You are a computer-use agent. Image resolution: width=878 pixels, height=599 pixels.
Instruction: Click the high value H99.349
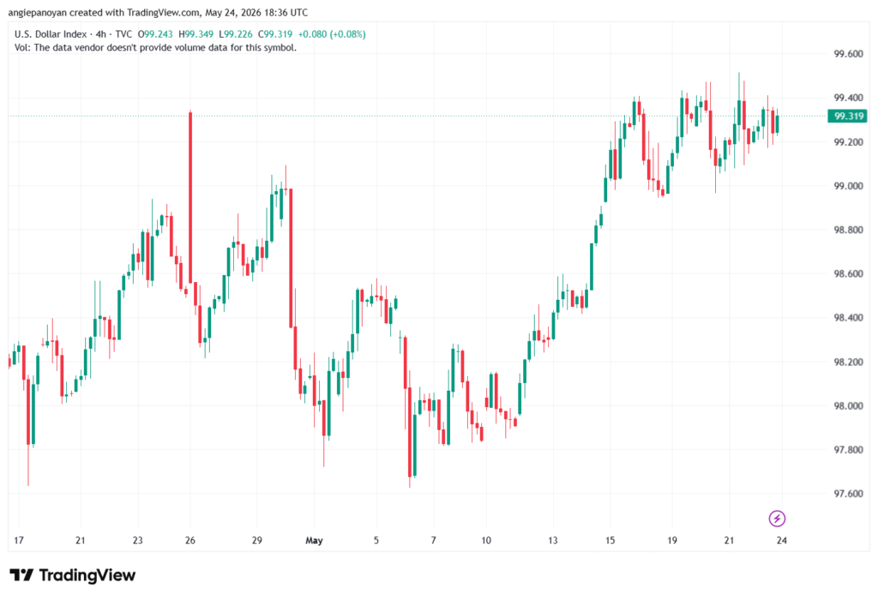tap(196, 34)
